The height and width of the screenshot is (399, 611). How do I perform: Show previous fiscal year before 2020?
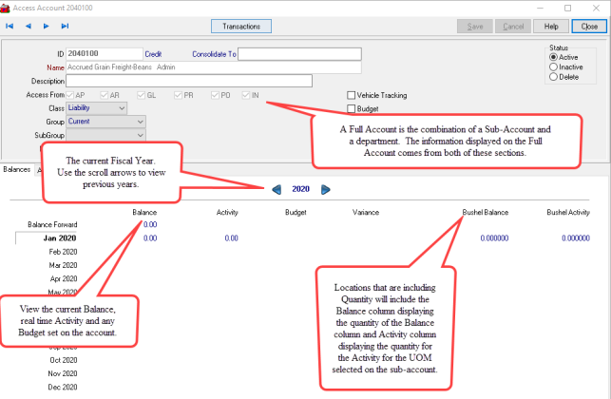click(277, 189)
